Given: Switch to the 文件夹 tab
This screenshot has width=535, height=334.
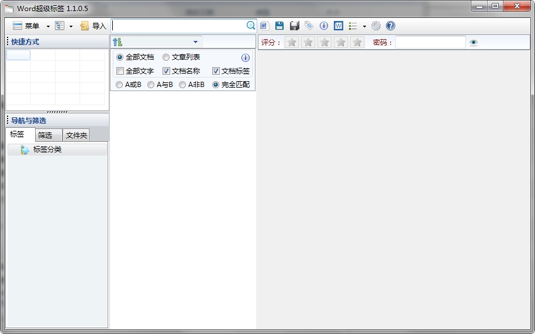Looking at the screenshot, I should pos(76,135).
